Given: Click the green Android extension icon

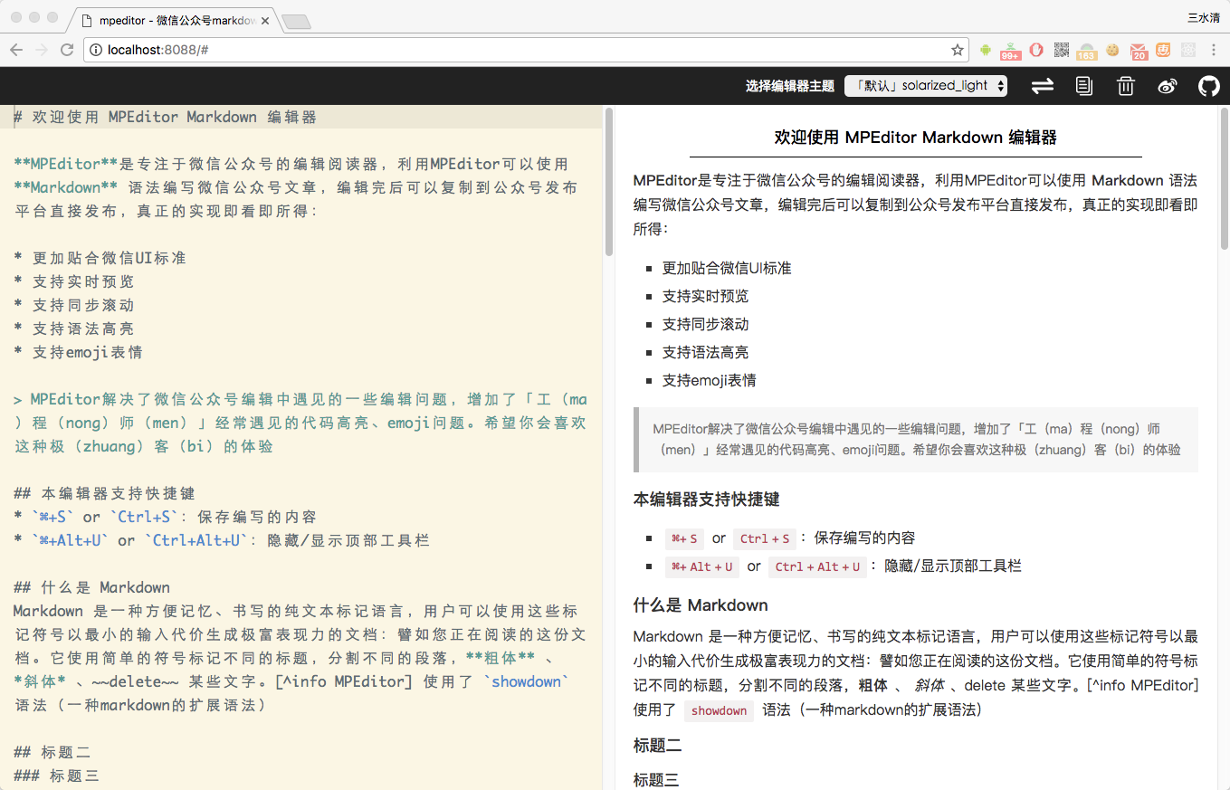Looking at the screenshot, I should pyautogui.click(x=986, y=50).
